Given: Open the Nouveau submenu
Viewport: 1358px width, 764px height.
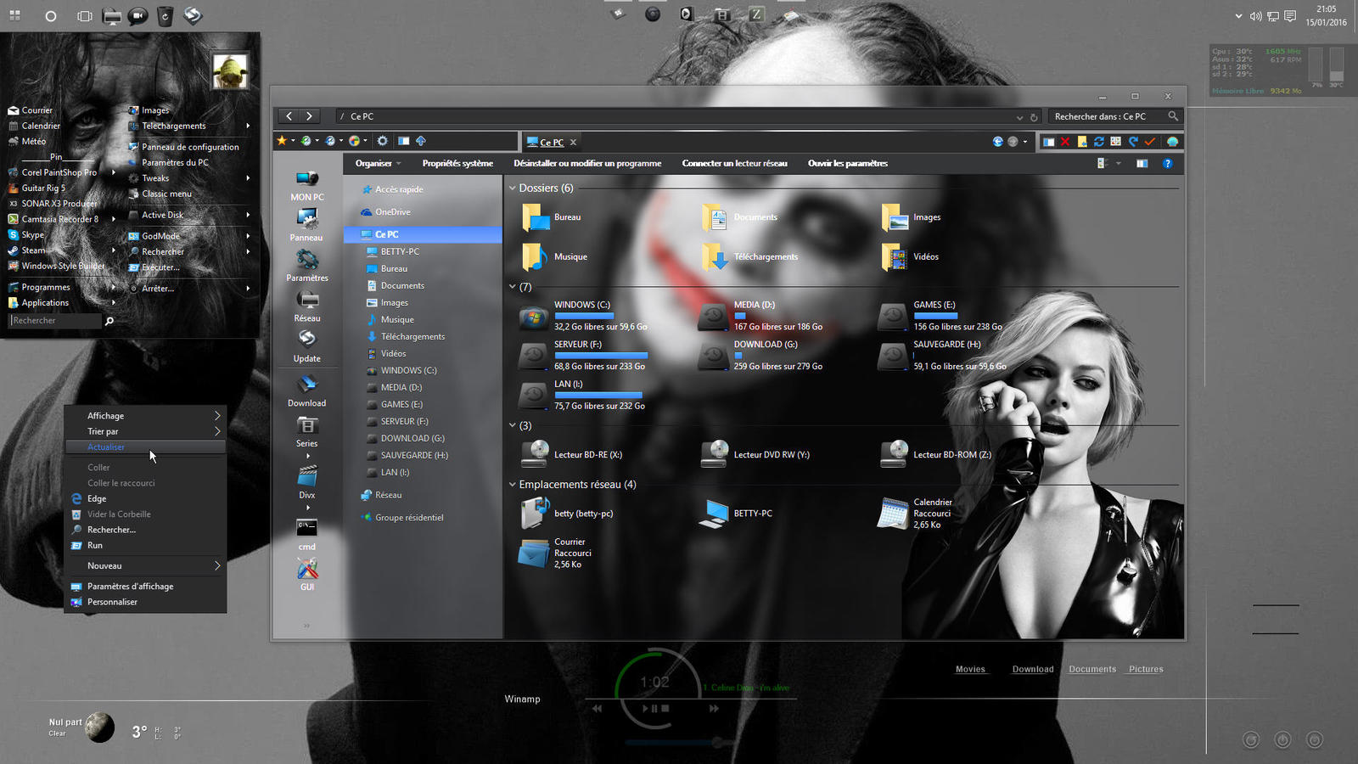Looking at the screenshot, I should pos(145,565).
